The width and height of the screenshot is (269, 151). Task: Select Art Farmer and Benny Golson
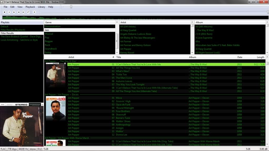click(155, 45)
